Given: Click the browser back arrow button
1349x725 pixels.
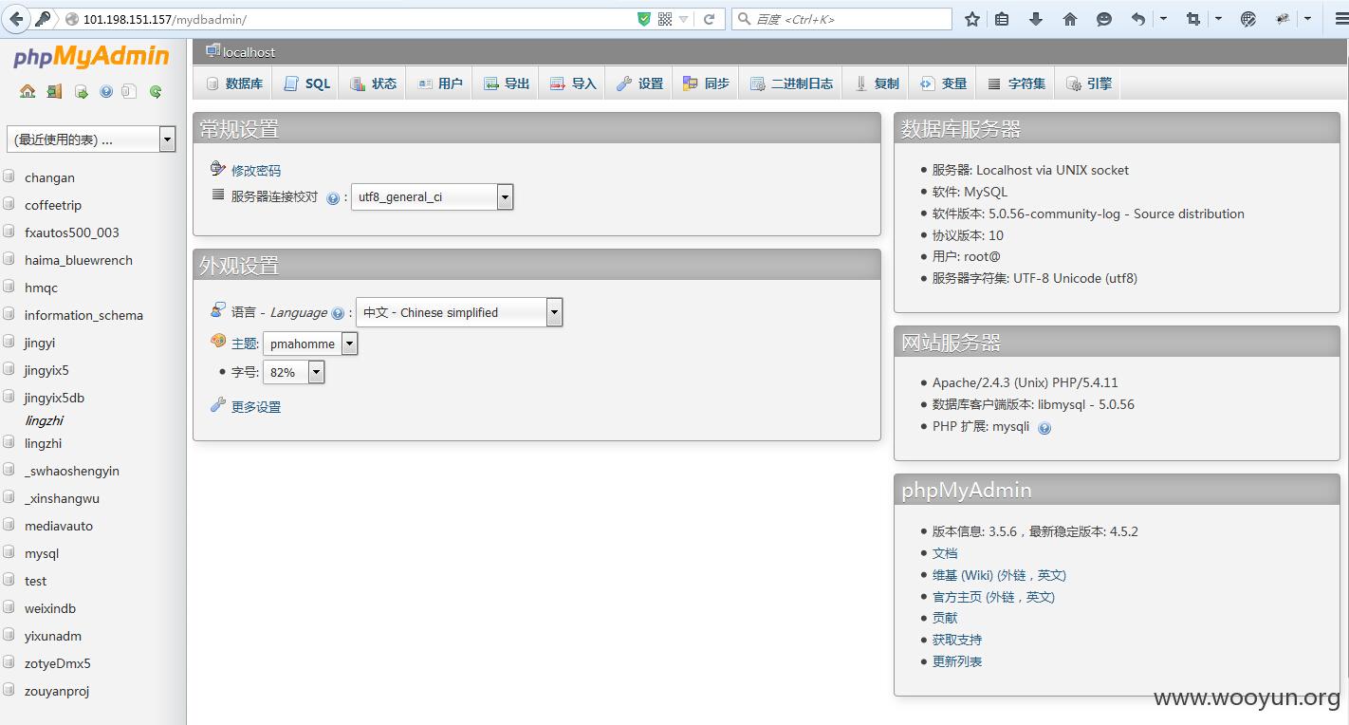Looking at the screenshot, I should [x=16, y=19].
